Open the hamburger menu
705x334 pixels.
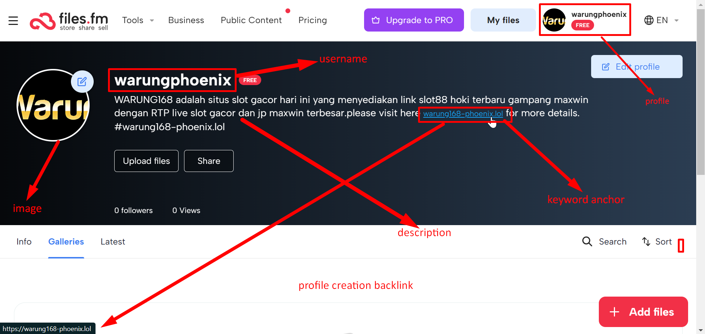[13, 21]
